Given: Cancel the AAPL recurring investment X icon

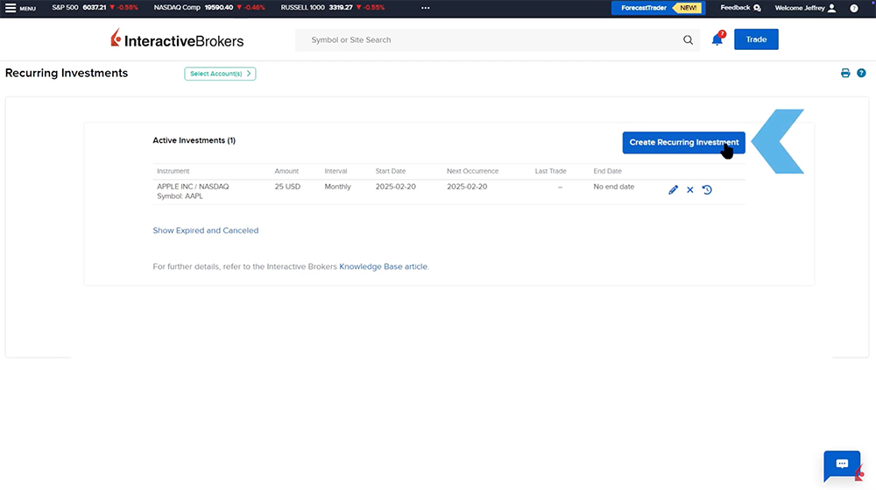Looking at the screenshot, I should 690,190.
